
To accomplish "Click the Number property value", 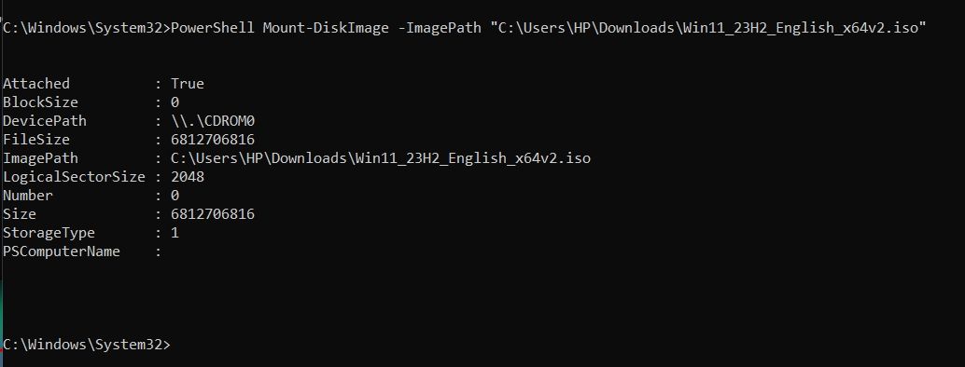I will [175, 196].
